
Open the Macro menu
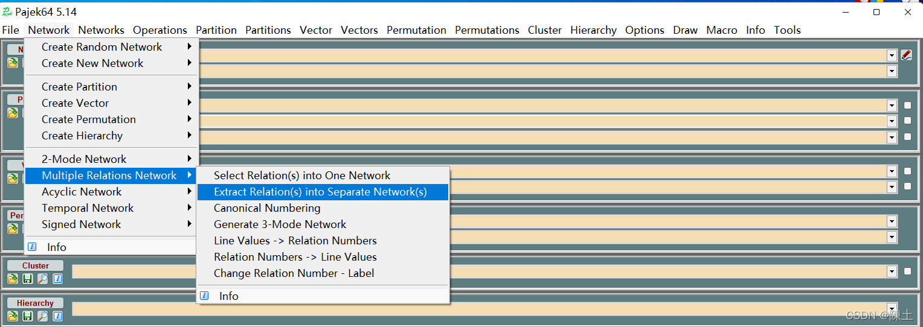pyautogui.click(x=722, y=30)
